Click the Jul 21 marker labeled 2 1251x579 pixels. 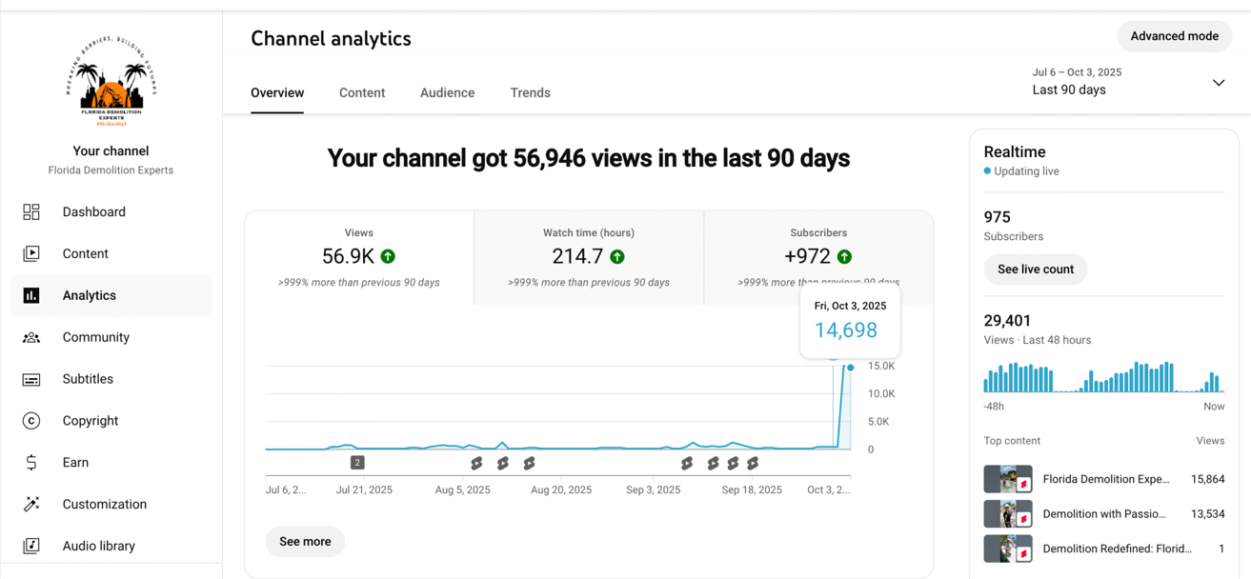click(x=357, y=463)
